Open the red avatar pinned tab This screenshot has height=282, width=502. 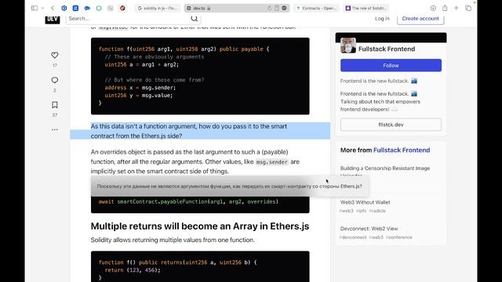click(122, 8)
